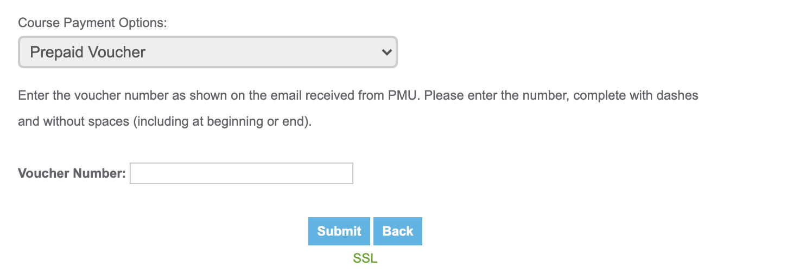Click the Submit button
This screenshot has height=273, width=806.
coord(339,231)
